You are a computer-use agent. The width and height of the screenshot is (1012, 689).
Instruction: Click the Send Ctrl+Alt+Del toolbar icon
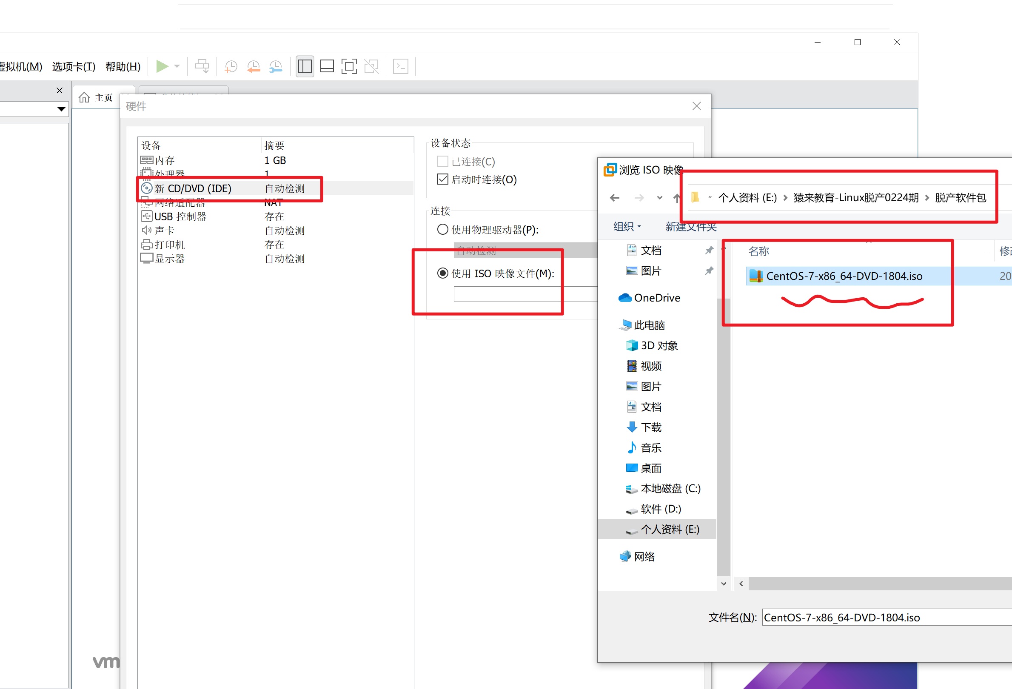[202, 67]
